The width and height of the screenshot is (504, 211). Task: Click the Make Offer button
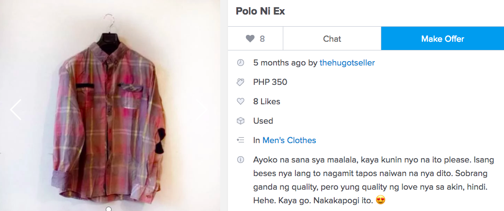(442, 39)
